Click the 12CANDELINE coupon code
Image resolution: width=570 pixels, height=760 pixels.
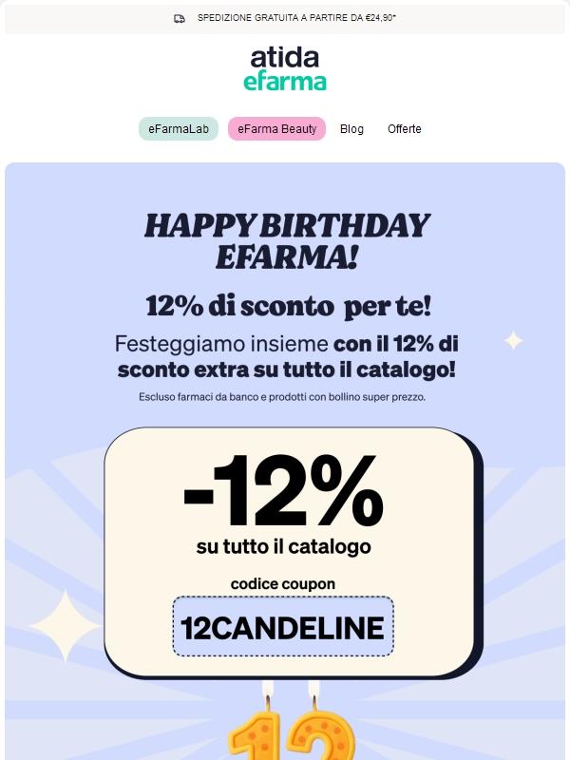click(282, 627)
